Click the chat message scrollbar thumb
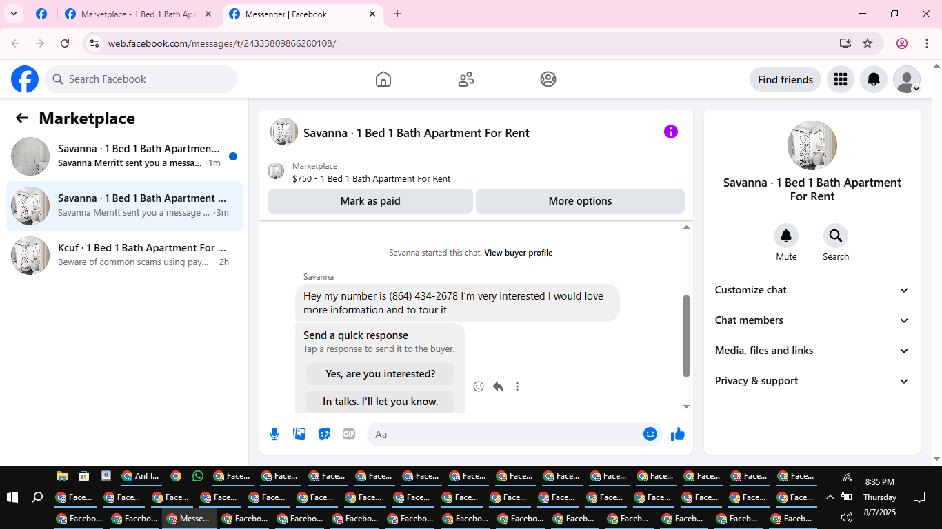 [686, 336]
